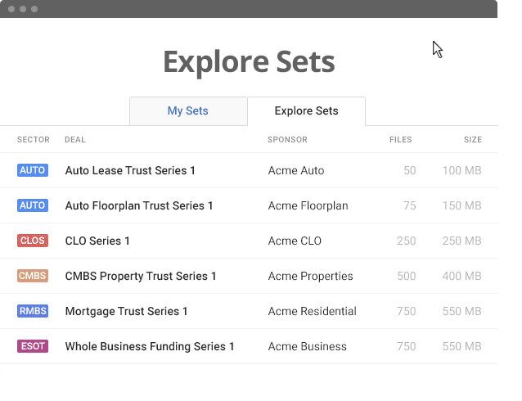522x401 pixels.
Task: Sort by the FILES column header
Action: 400,140
